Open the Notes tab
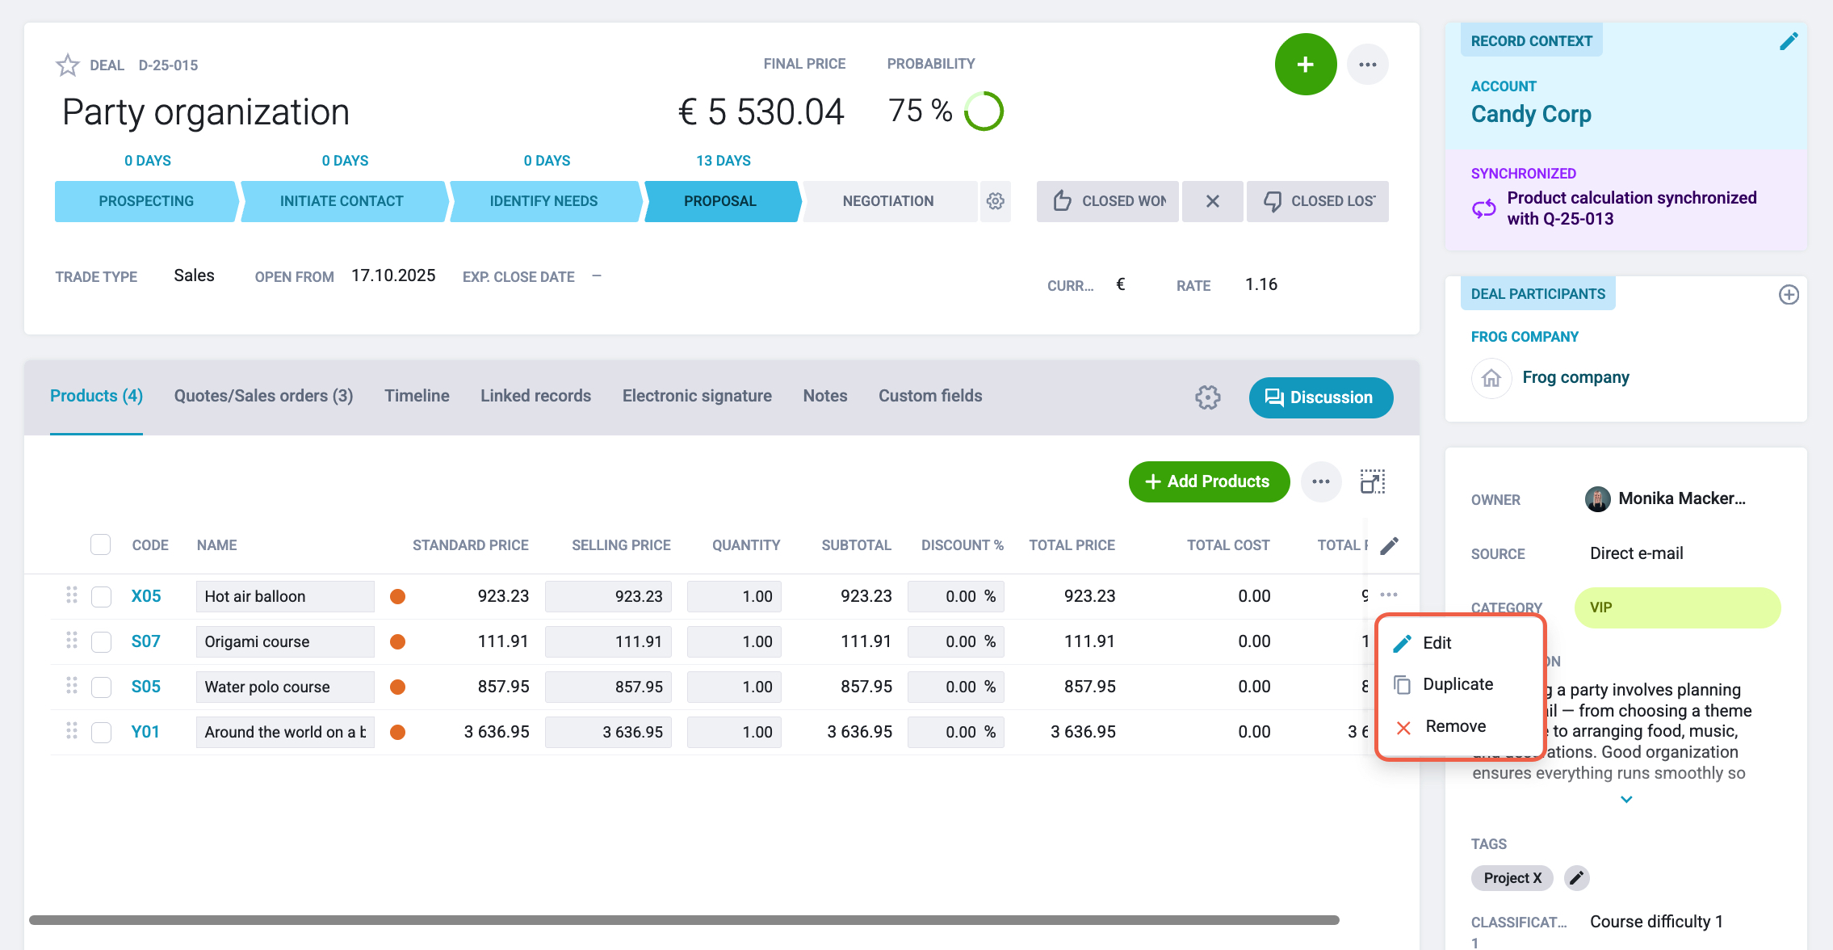The height and width of the screenshot is (950, 1833). tap(825, 396)
